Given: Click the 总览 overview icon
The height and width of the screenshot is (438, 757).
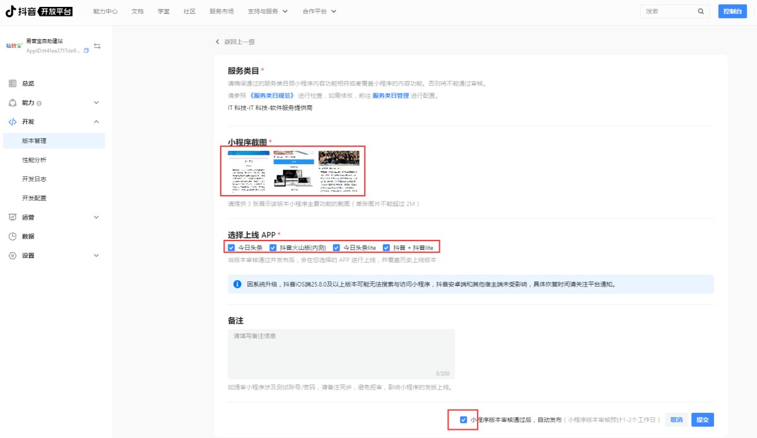Looking at the screenshot, I should click(x=13, y=83).
